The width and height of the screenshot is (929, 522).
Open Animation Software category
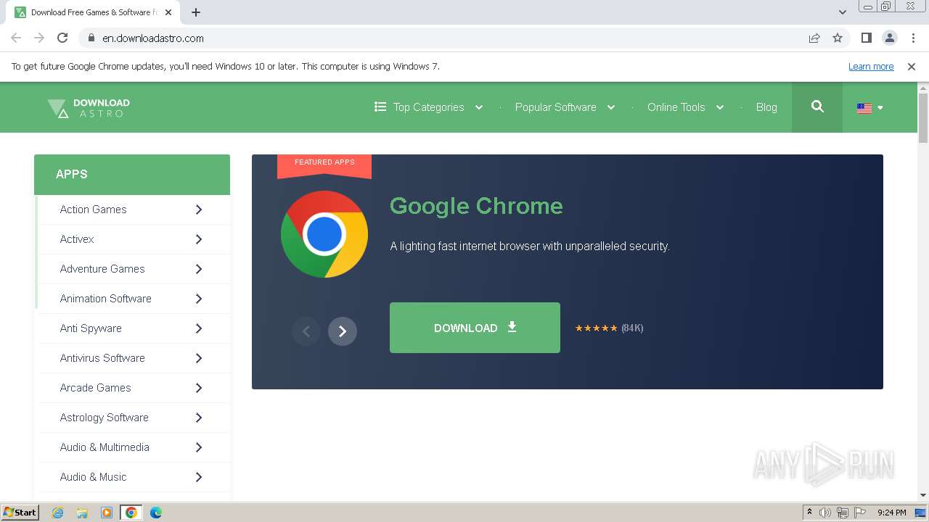click(x=105, y=299)
